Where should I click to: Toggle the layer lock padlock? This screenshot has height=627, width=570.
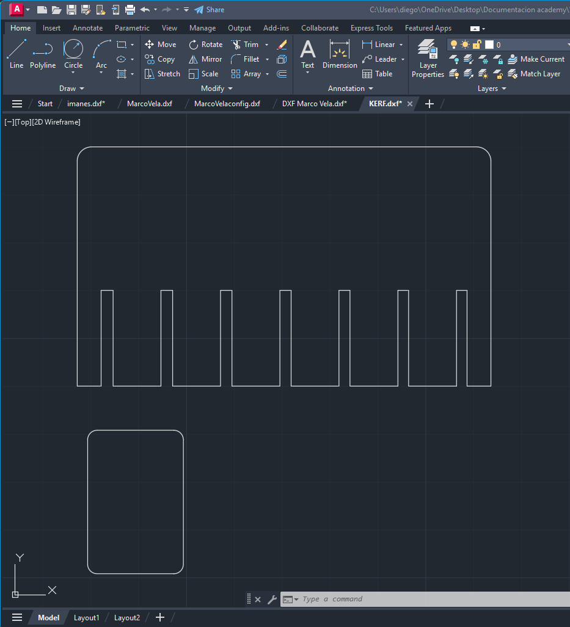coord(477,44)
